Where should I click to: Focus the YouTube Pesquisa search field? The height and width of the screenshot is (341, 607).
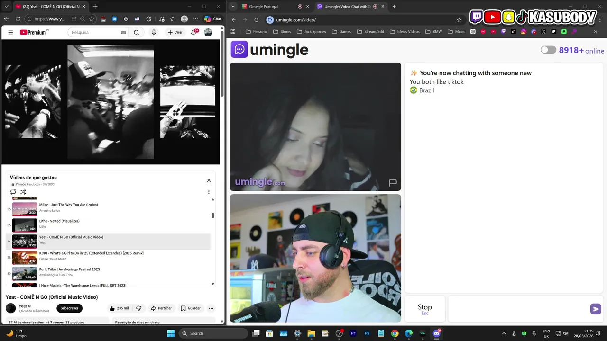[93, 32]
